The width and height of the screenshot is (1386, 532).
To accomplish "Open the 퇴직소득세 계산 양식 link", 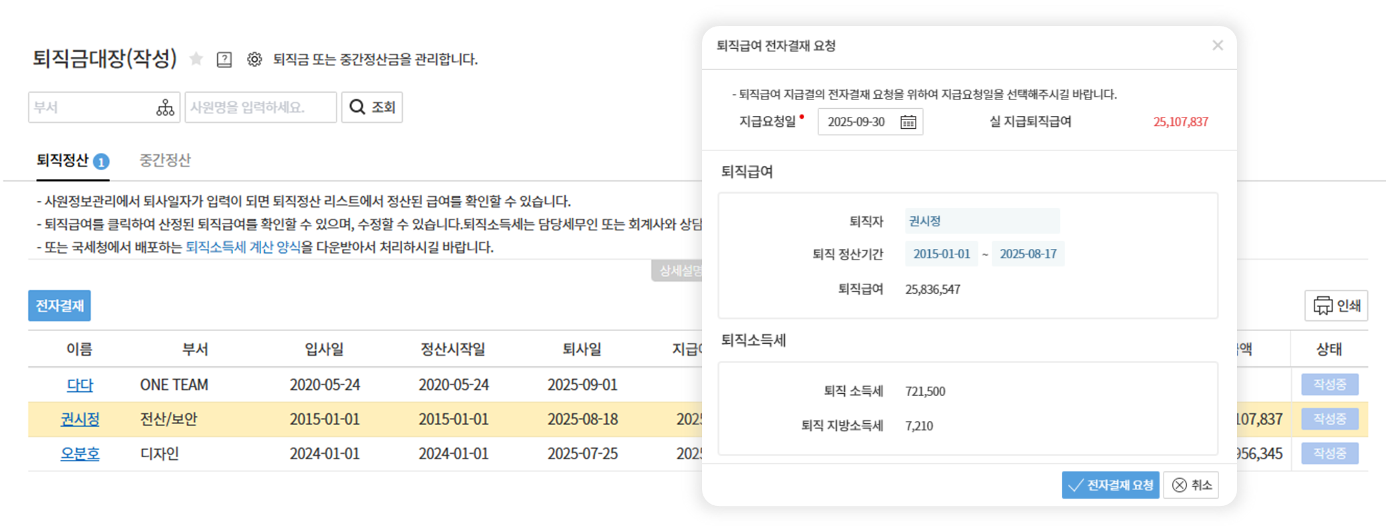I will (242, 247).
